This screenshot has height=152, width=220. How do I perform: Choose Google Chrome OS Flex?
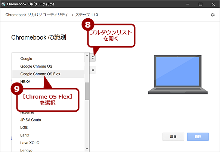coord(48,74)
